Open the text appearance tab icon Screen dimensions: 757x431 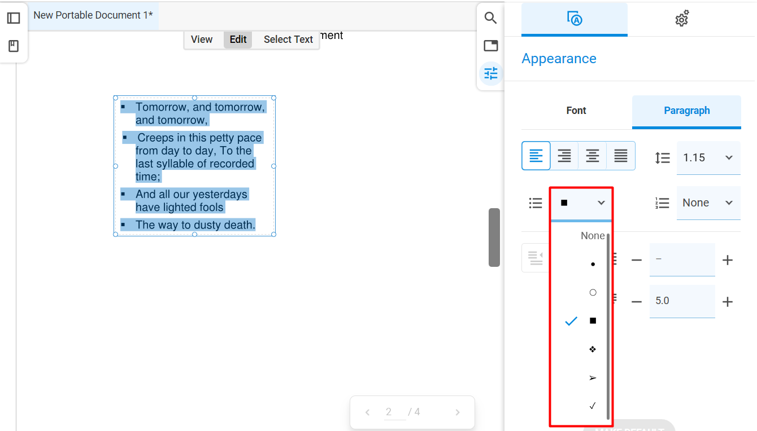click(x=575, y=19)
